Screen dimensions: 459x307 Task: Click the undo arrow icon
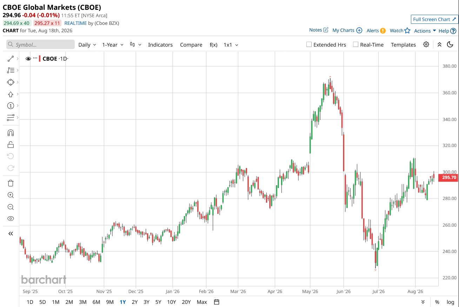[11, 156]
